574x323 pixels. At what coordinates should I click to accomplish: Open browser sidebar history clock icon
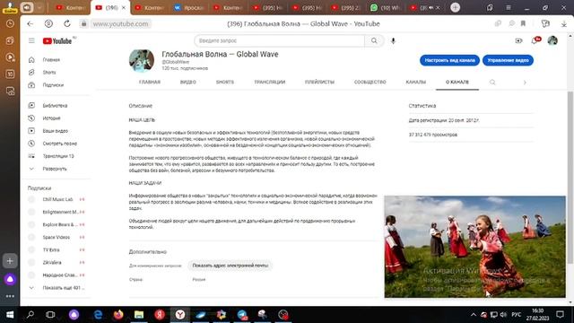pyautogui.click(x=10, y=24)
